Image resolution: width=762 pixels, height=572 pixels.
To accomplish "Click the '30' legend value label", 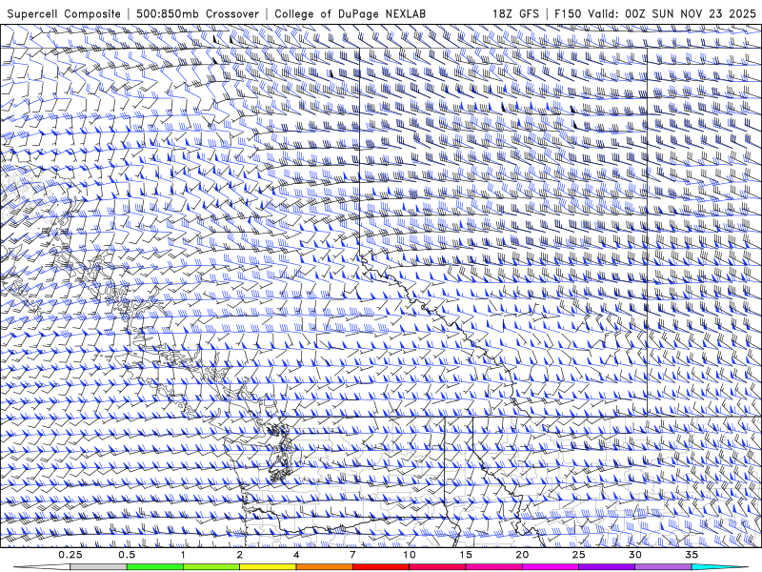I will (634, 555).
